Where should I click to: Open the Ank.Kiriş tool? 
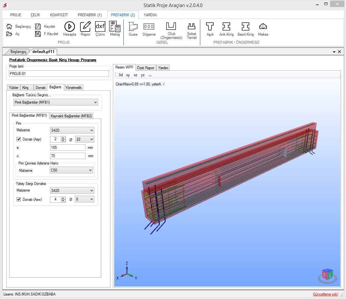[226, 26]
